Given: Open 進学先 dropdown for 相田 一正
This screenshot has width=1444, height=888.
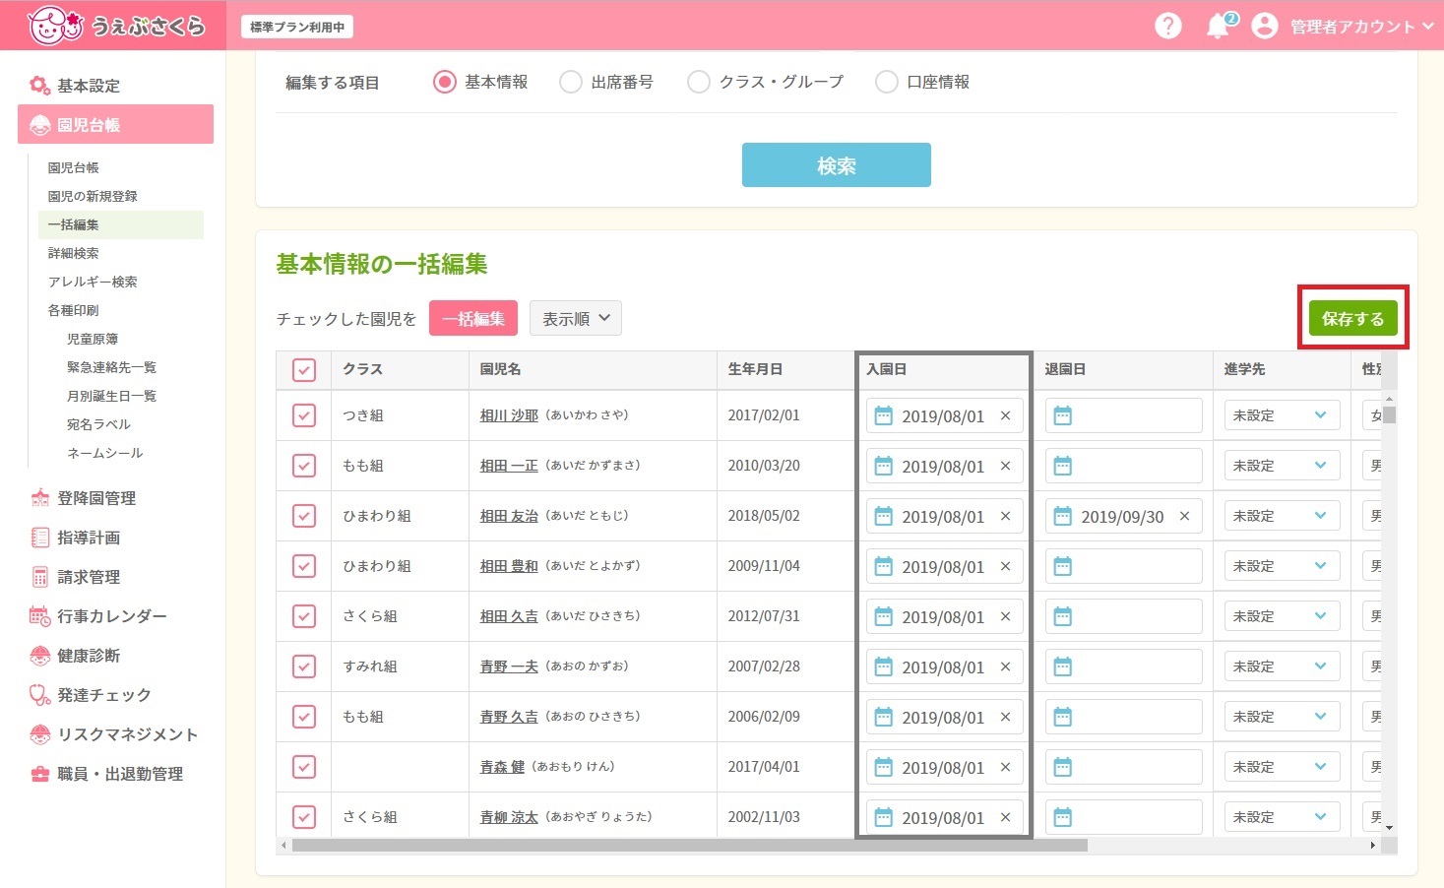Looking at the screenshot, I should [1282, 466].
